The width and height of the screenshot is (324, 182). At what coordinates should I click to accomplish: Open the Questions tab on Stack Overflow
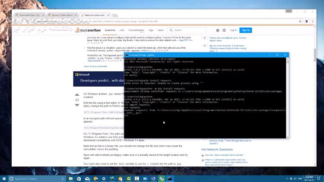point(110,30)
